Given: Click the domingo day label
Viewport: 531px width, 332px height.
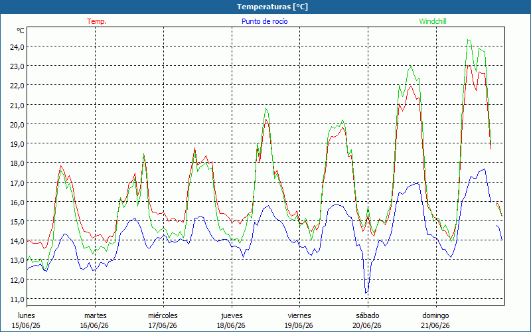Looking at the screenshot, I should click(x=435, y=315).
